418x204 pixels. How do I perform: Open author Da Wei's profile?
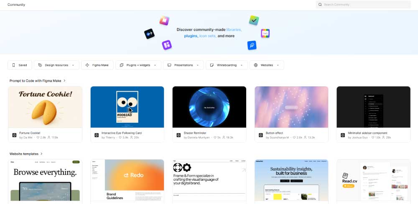tap(28, 137)
